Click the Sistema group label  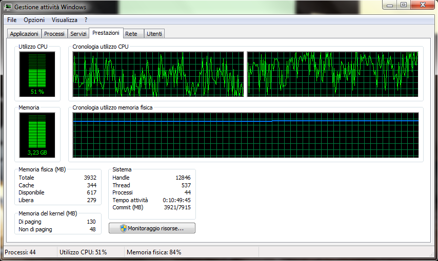click(122, 169)
